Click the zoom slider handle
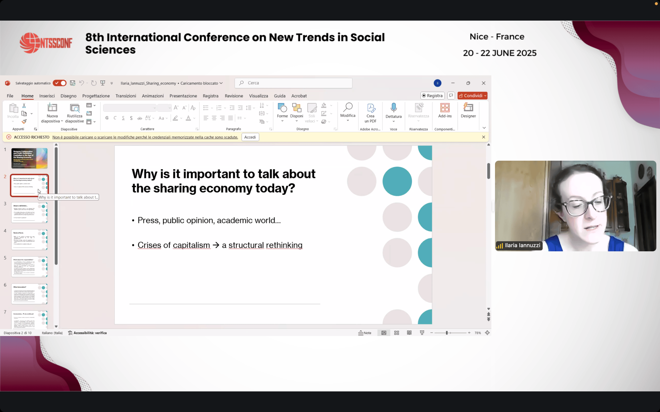Screen dimensions: 660x412 point(447,333)
